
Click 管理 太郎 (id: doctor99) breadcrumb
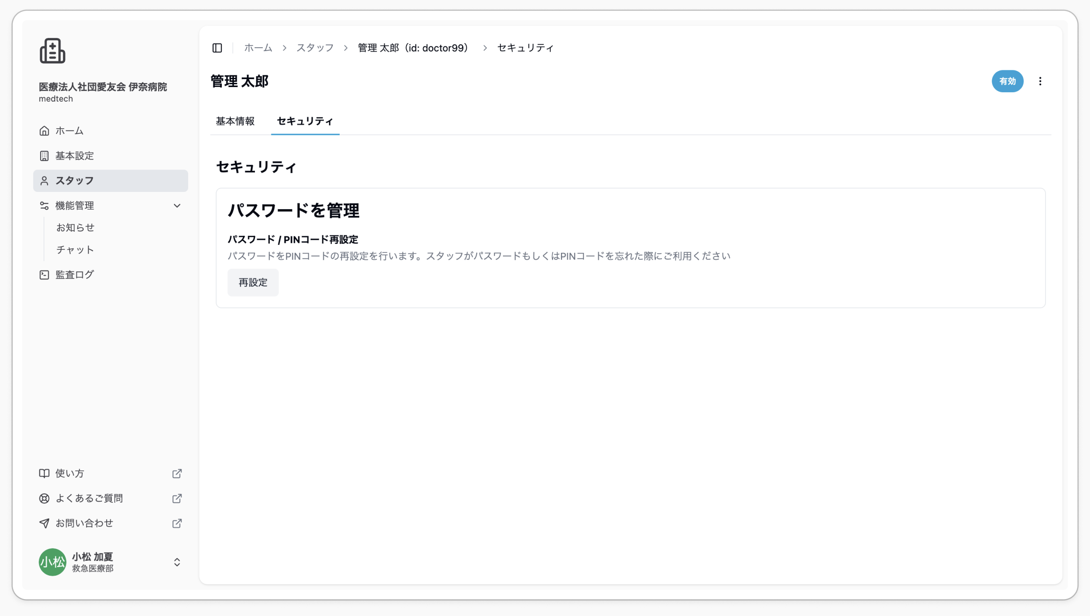pos(414,48)
